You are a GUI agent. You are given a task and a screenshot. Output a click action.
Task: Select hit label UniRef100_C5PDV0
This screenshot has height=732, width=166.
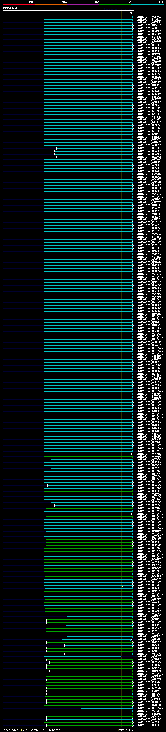point(149,668)
